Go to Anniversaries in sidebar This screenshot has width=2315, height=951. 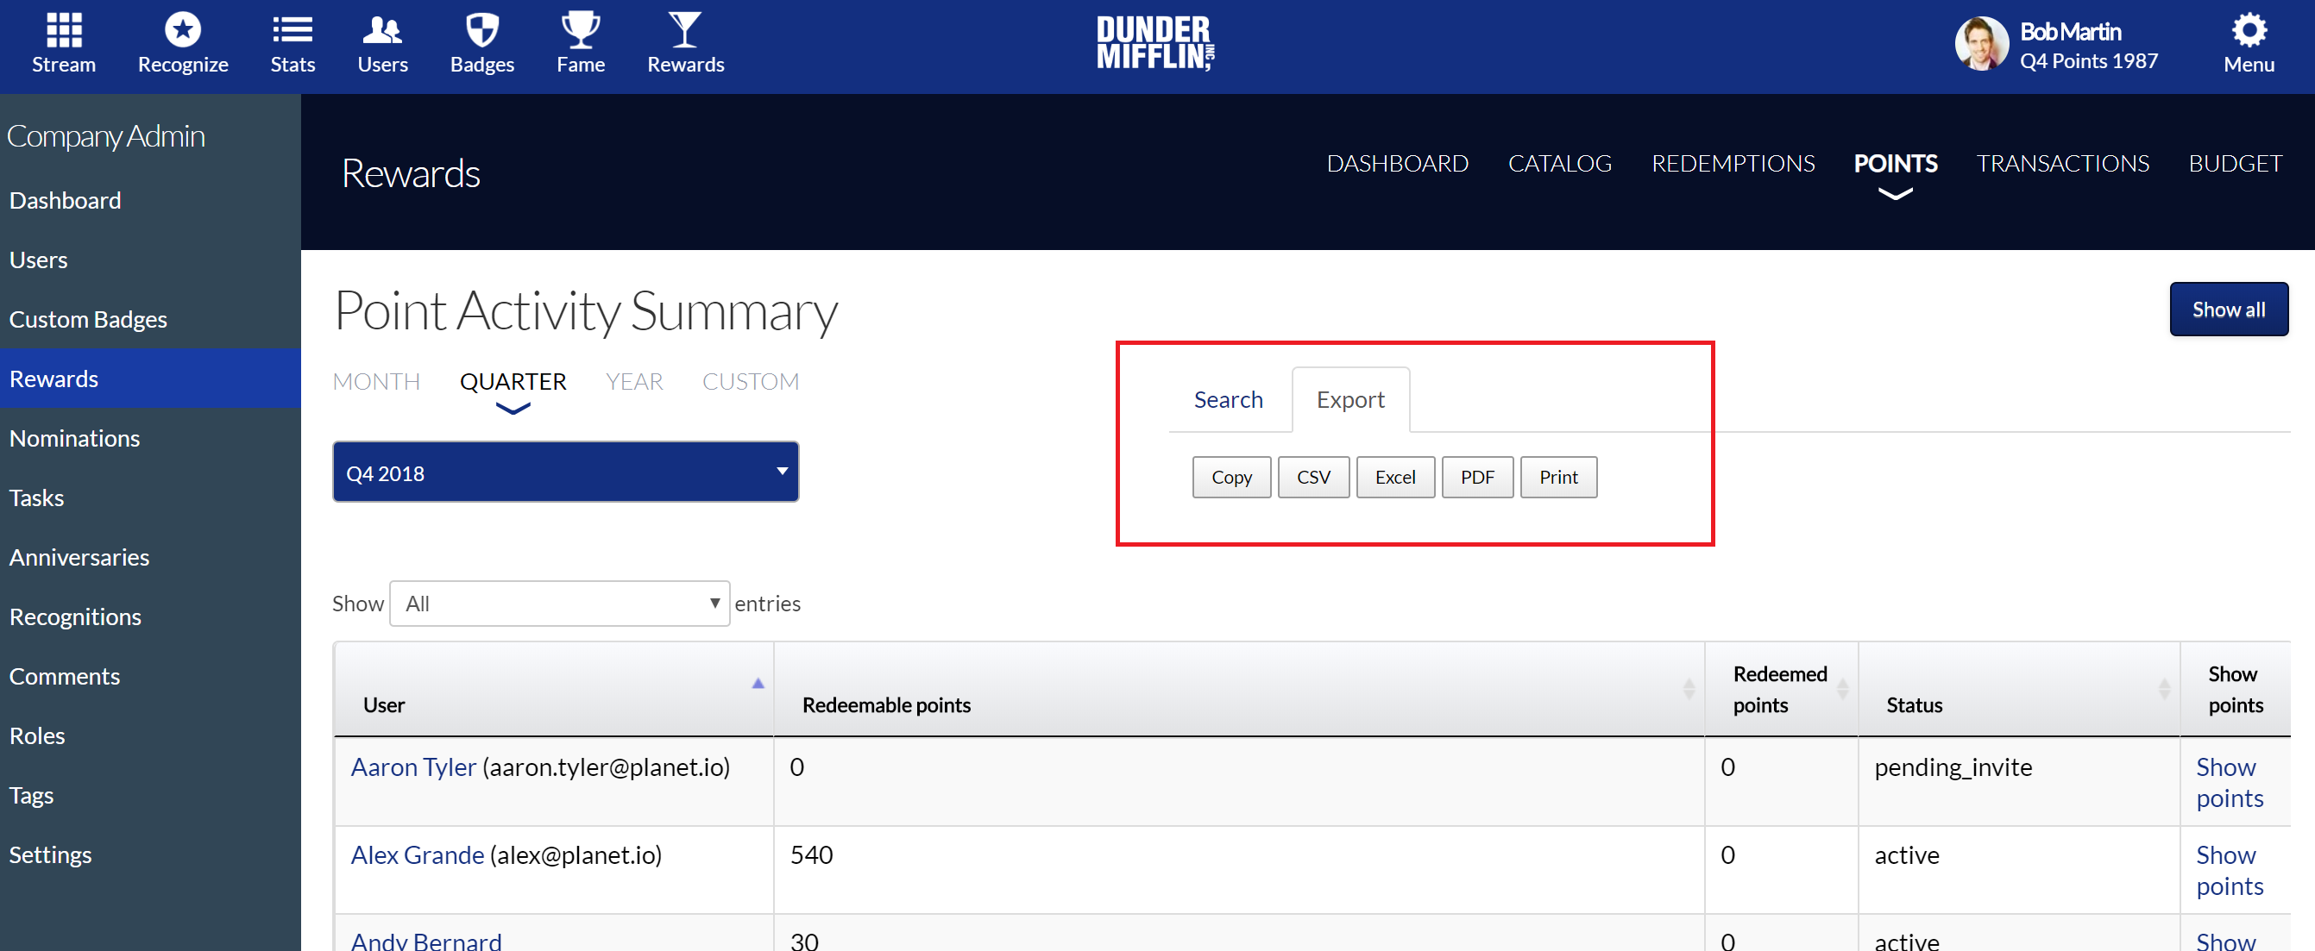(x=79, y=557)
